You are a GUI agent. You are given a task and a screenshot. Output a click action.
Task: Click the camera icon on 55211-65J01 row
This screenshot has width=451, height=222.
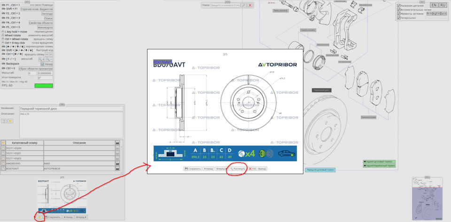pyautogui.click(x=117, y=153)
